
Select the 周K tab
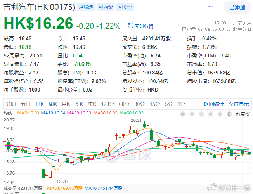(53, 104)
